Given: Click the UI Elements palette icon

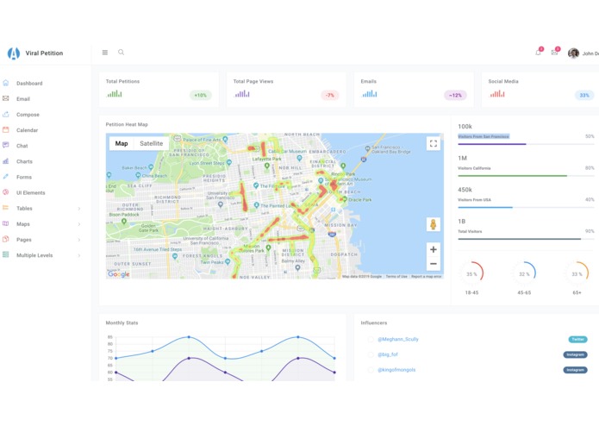Looking at the screenshot, I should coord(6,192).
